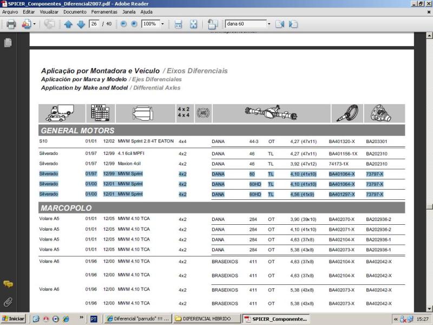Click the S10 vehicle name
This screenshot has width=433, height=325.
point(43,141)
